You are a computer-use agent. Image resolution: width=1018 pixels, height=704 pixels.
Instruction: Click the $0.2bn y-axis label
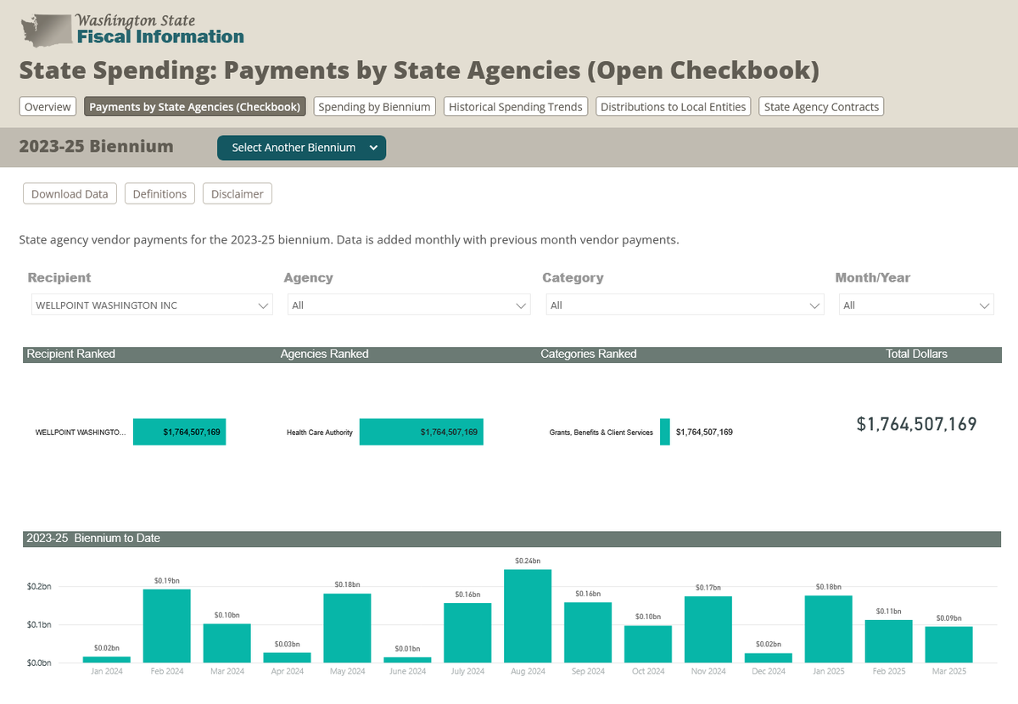[x=38, y=587]
